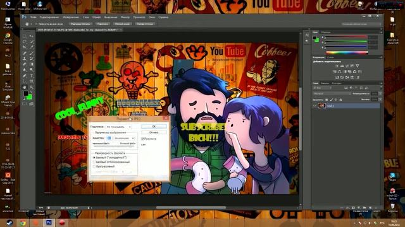Viewport: 405px width, 227px height.
Task: Open Color panel flyout menu
Action: pyautogui.click(x=381, y=32)
